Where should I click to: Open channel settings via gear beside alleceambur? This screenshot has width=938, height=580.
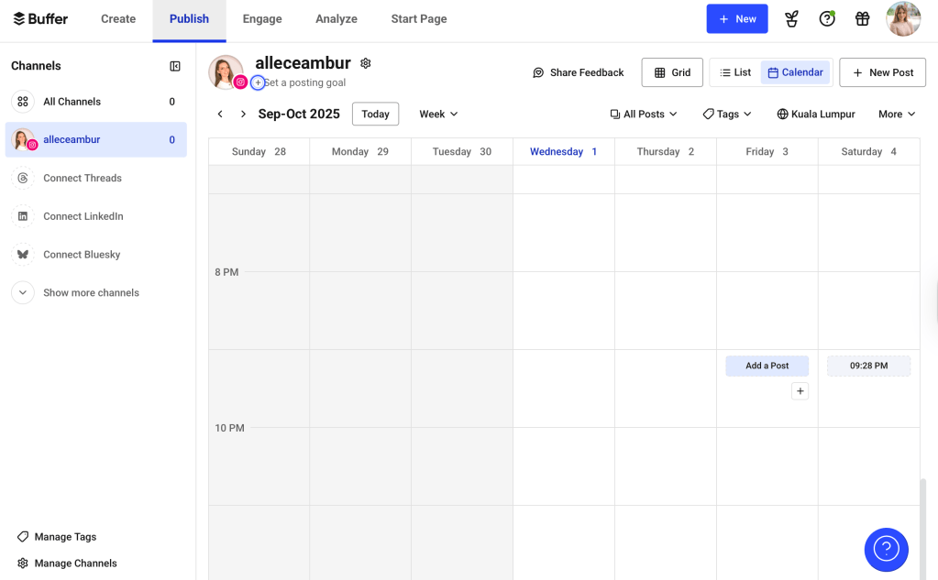[x=365, y=62]
